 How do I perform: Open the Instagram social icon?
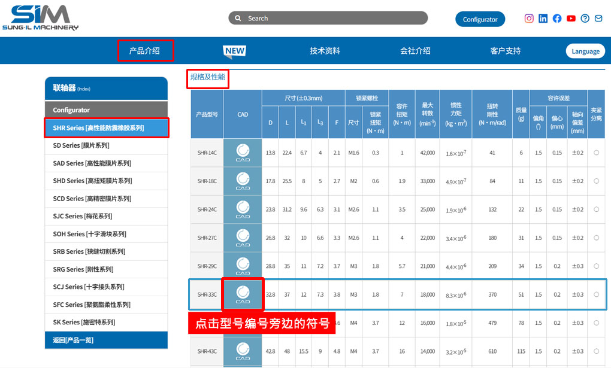click(529, 19)
